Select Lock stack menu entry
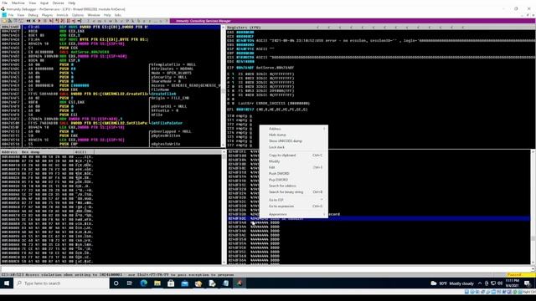The height and width of the screenshot is (301, 536). pos(294,147)
